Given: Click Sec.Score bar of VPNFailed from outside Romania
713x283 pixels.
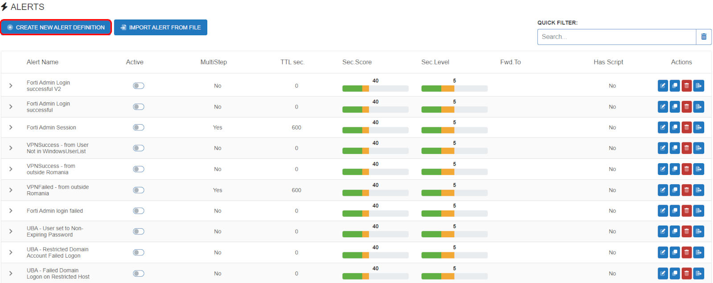Looking at the screenshot, I should [x=375, y=193].
